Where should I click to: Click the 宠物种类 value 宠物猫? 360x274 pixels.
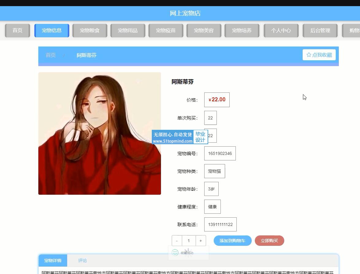(214, 171)
